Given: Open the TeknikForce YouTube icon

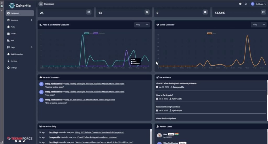Looking at the screenshot, I should coord(20,141).
